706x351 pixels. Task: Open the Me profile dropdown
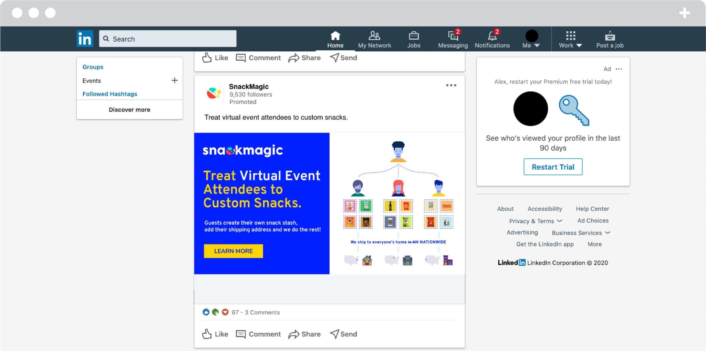531,39
